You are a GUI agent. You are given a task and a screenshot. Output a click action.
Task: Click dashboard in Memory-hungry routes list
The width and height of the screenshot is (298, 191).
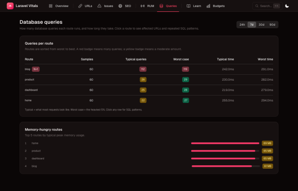coord(38,158)
